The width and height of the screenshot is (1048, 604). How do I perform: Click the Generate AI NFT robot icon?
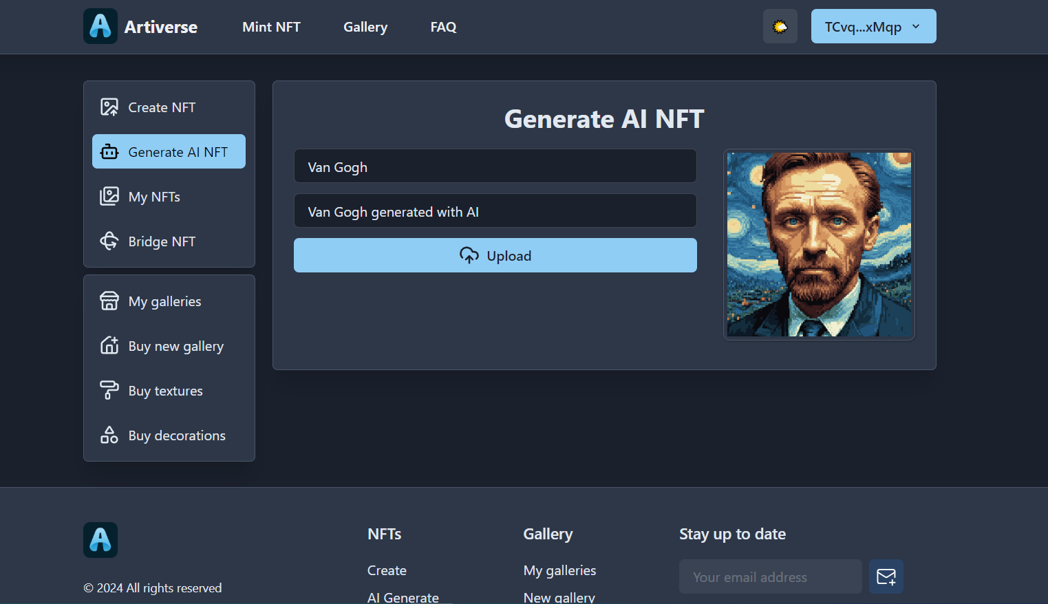pyautogui.click(x=109, y=151)
